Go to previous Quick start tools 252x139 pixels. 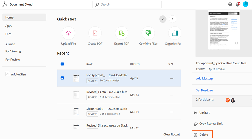pyautogui.click(x=163, y=19)
